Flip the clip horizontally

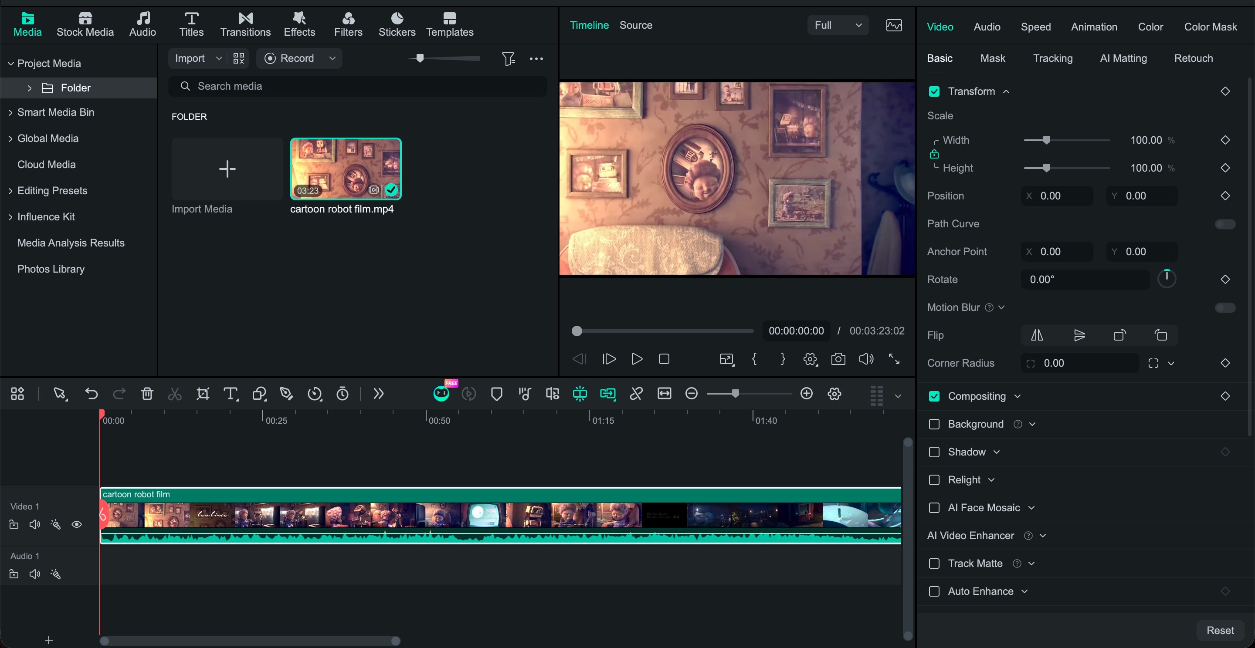(x=1037, y=335)
